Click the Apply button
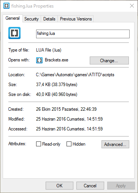The height and width of the screenshot is (193, 138). click(121, 186)
